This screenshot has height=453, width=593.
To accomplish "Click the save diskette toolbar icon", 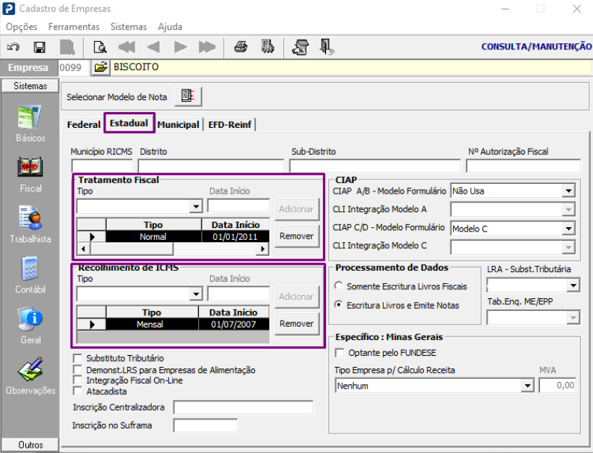I will [x=40, y=47].
